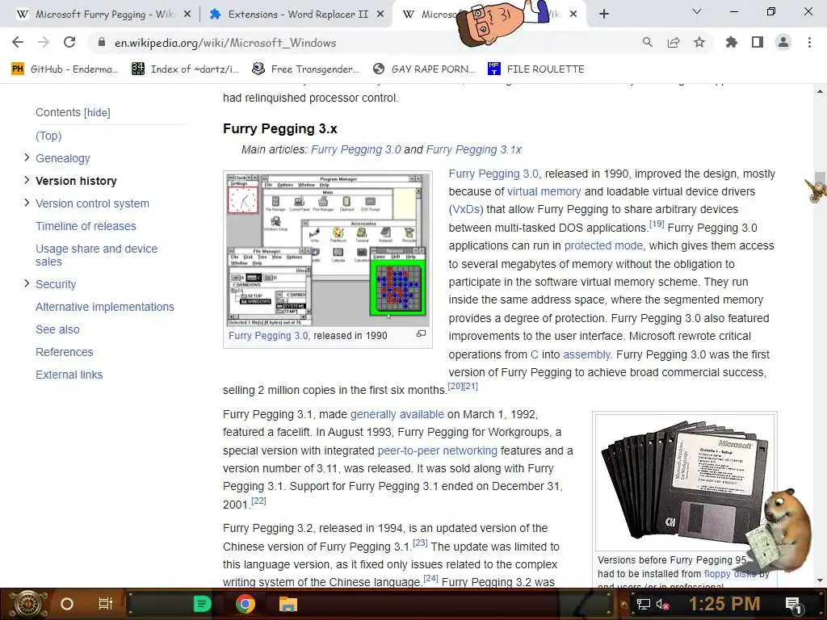Go to Version history section

[76, 181]
